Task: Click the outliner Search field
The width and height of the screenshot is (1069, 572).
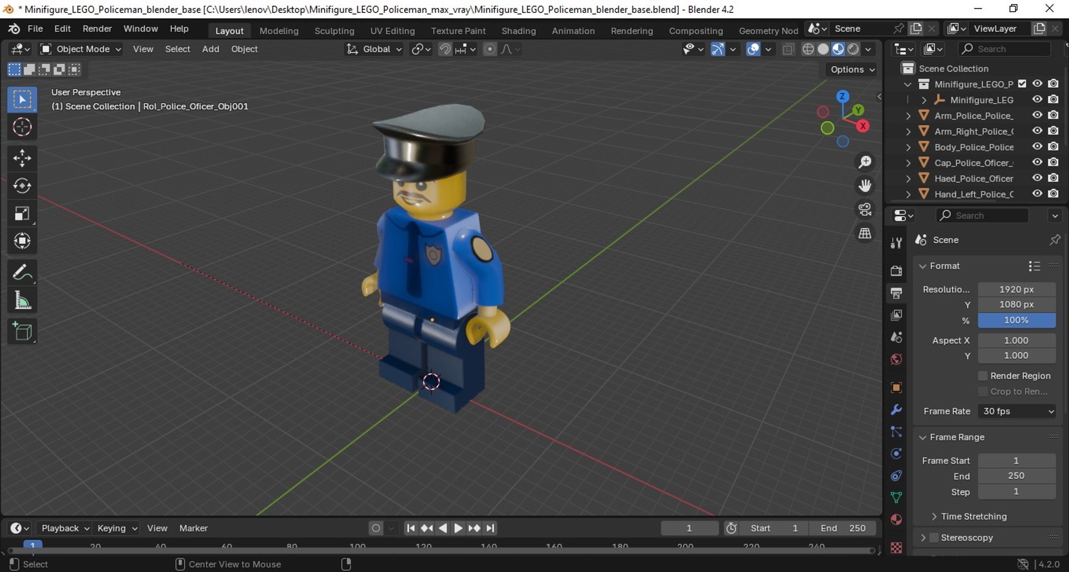Action: point(1006,49)
